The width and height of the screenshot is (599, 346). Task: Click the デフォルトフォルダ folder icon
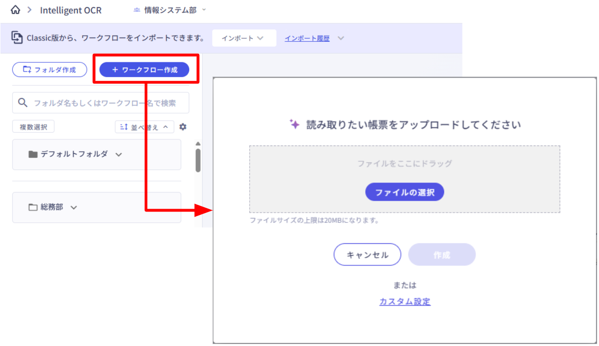[x=33, y=154]
